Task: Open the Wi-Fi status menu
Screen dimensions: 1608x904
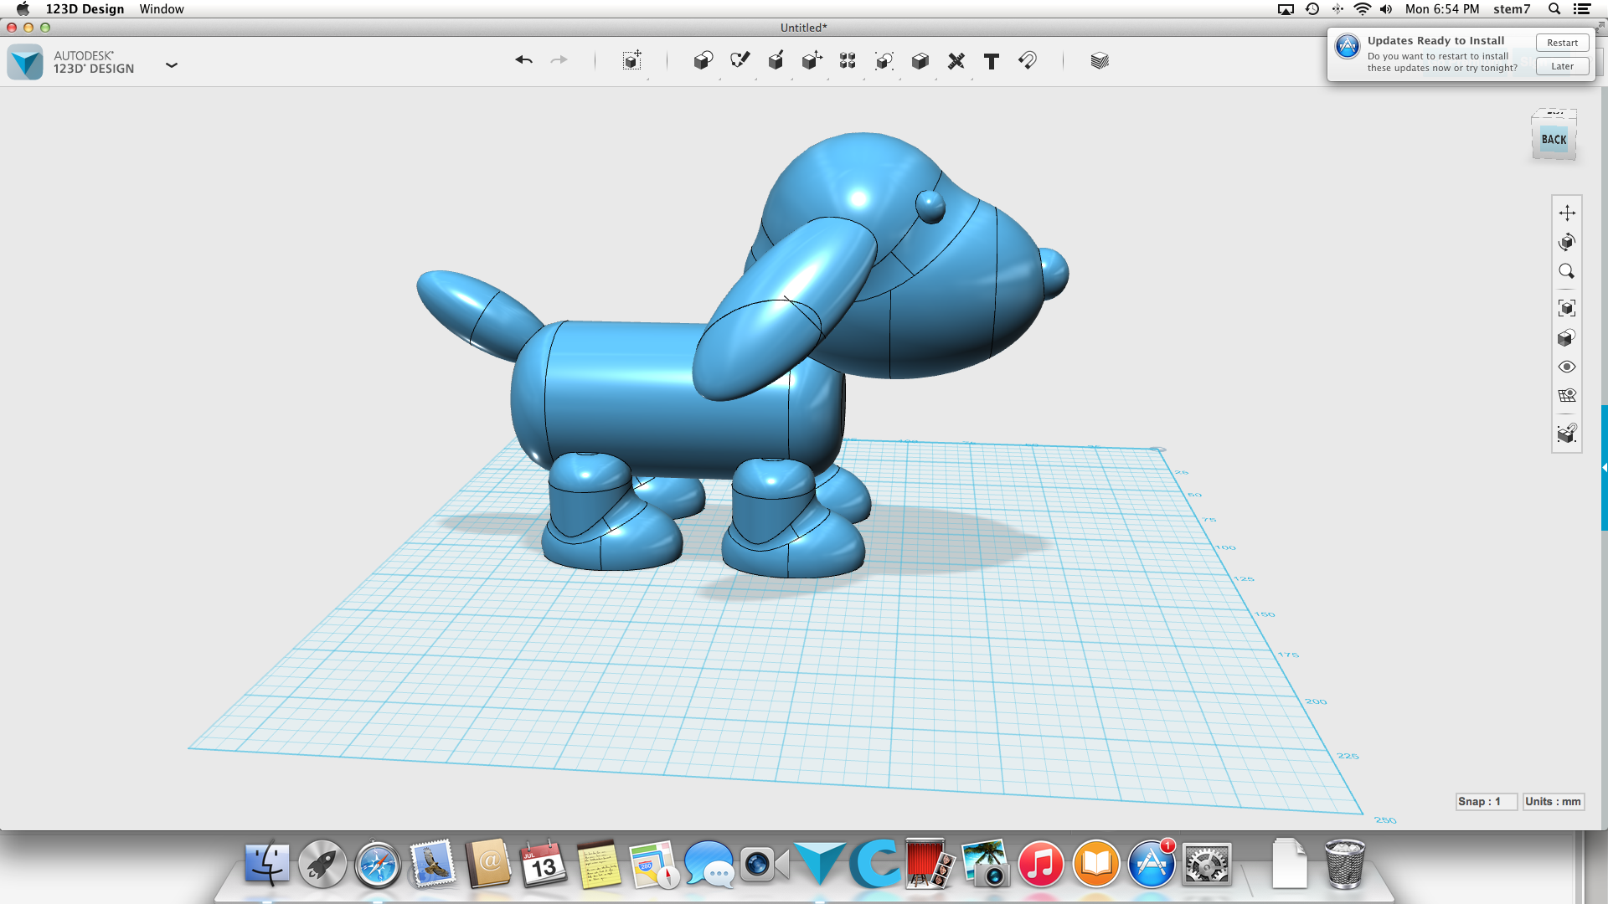Action: coord(1363,9)
